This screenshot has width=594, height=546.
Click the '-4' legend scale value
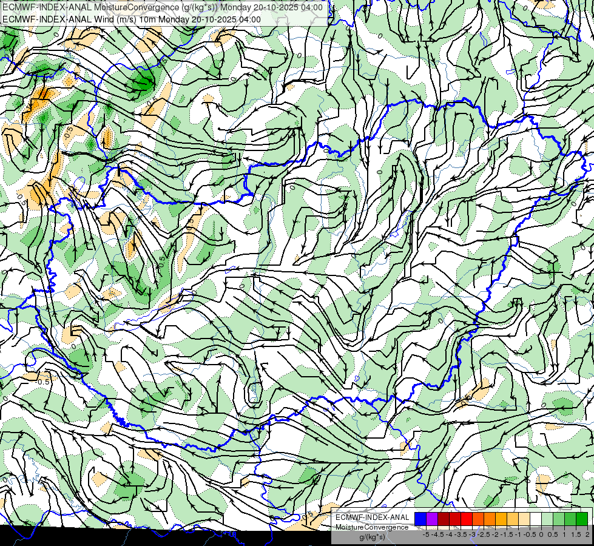point(449,534)
